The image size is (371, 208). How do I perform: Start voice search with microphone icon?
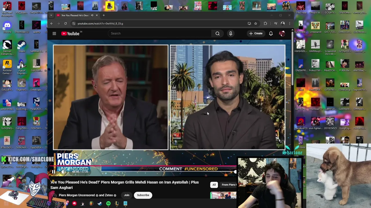pos(231,34)
